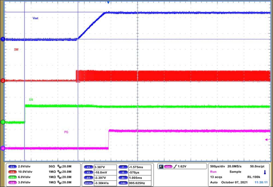Select the C2 channel badge
The image size is (273, 187).
pos(12,172)
